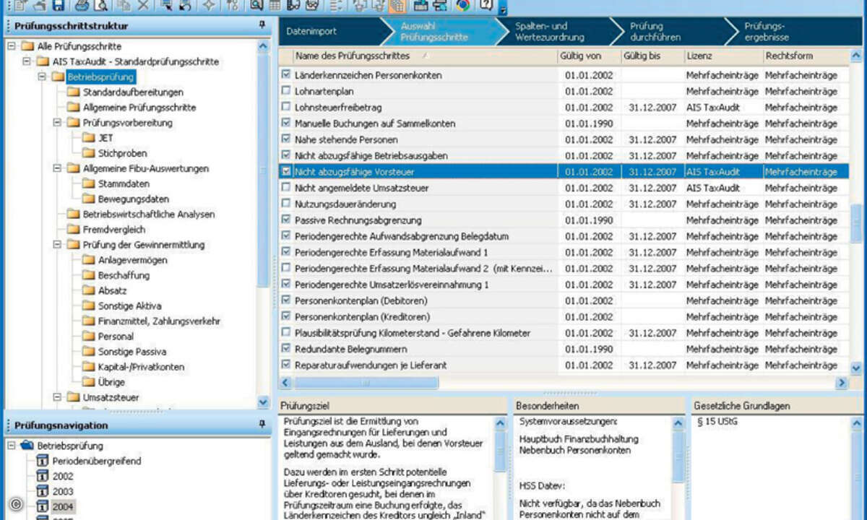This screenshot has width=867, height=520.
Task: Click the Beschaffung folder icon
Action: (89, 275)
